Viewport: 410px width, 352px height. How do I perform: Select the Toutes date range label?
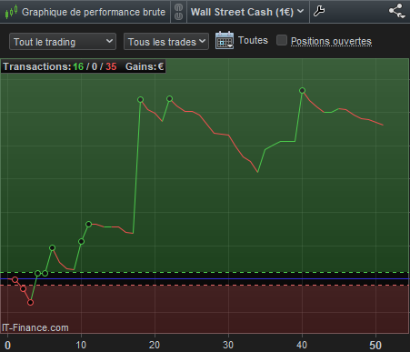coord(253,40)
